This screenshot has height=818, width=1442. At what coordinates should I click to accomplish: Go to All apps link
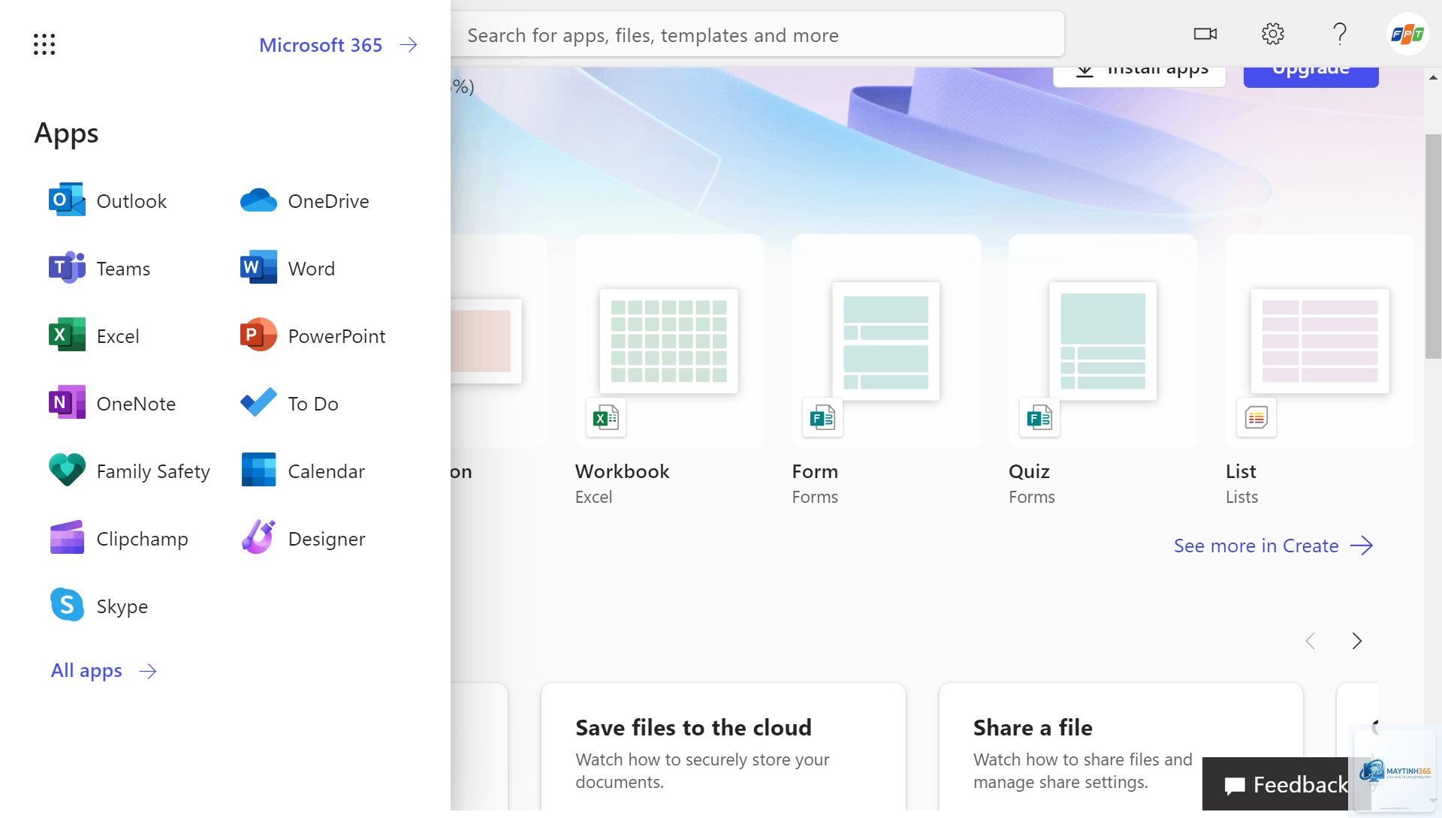point(104,670)
